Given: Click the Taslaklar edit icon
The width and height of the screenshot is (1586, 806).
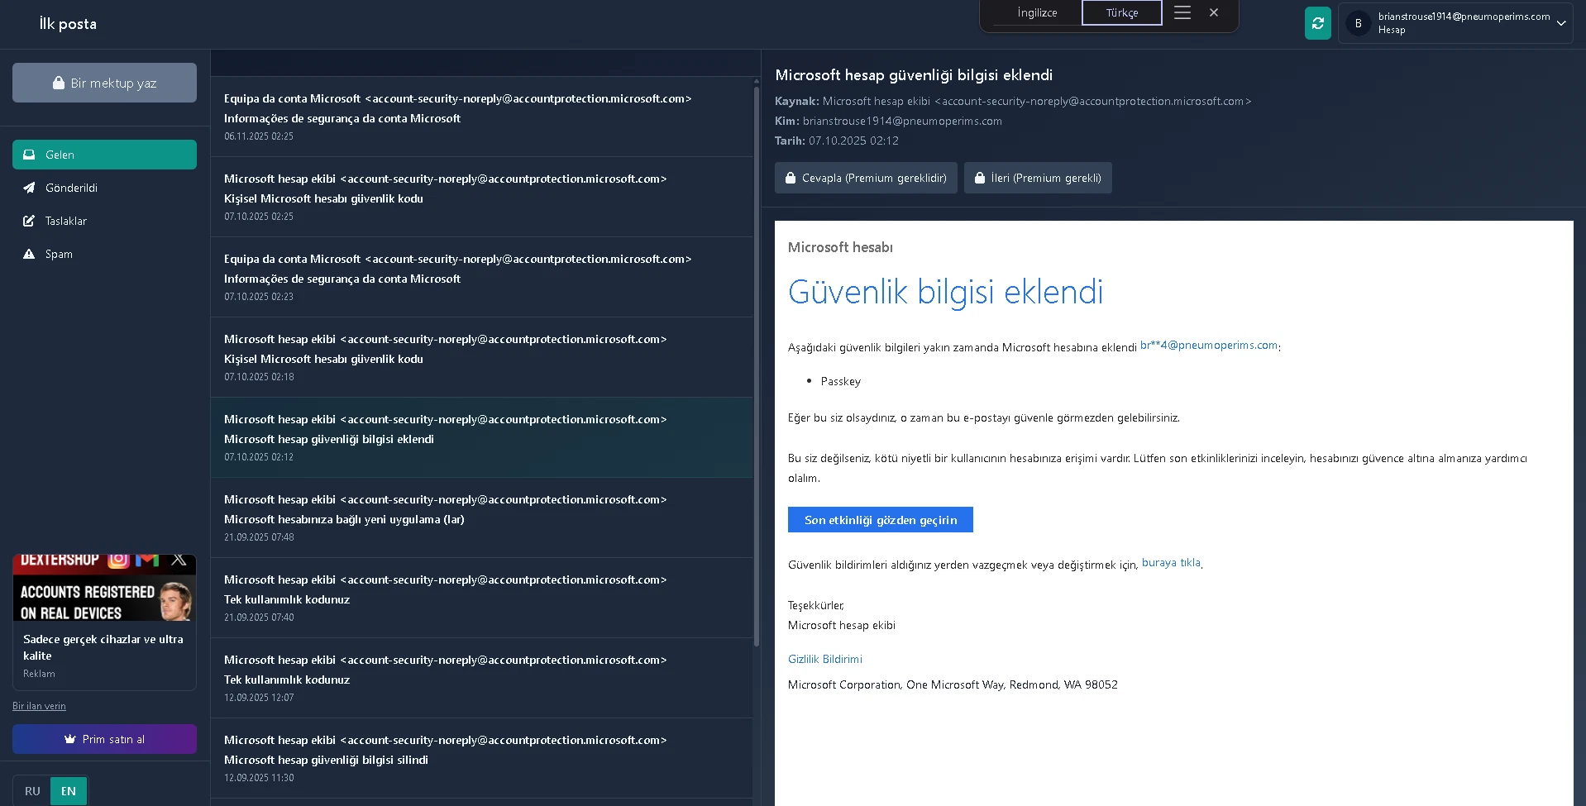Looking at the screenshot, I should click(x=29, y=221).
